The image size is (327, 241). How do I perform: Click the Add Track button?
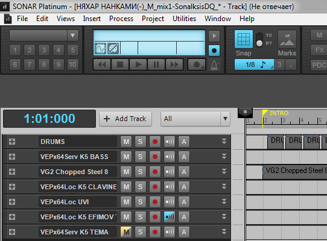125,119
